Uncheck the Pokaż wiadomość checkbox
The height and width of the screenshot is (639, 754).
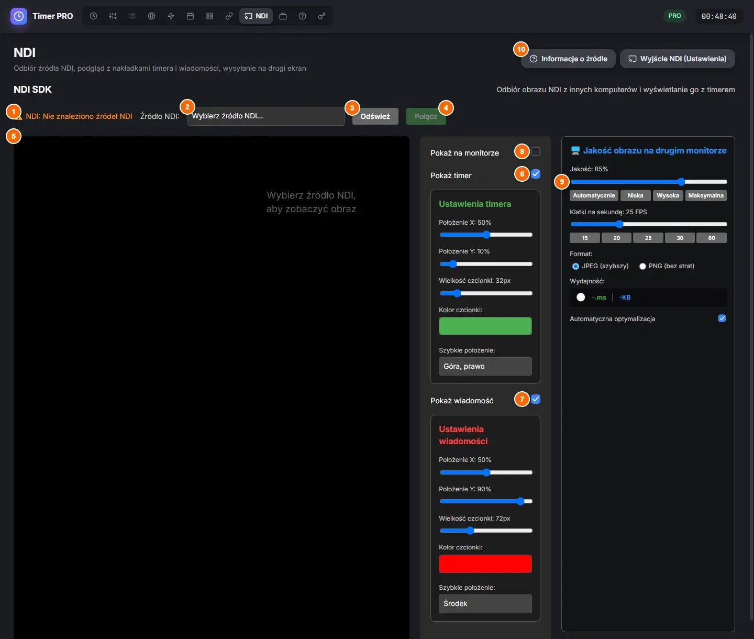tap(536, 399)
